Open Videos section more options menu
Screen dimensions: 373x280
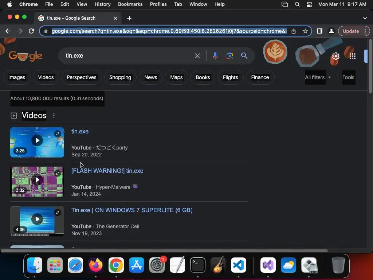click(54, 116)
